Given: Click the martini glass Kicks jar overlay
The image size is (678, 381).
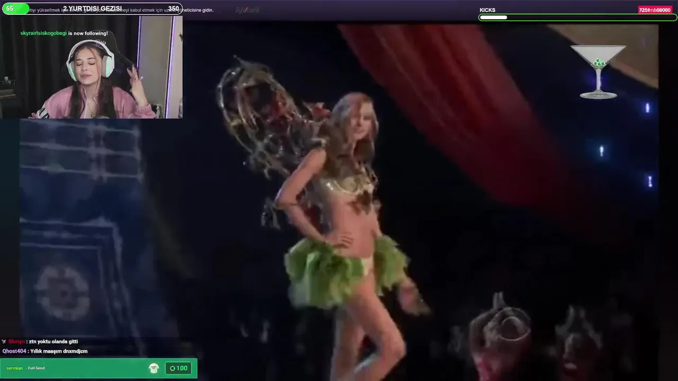Looking at the screenshot, I should [599, 71].
